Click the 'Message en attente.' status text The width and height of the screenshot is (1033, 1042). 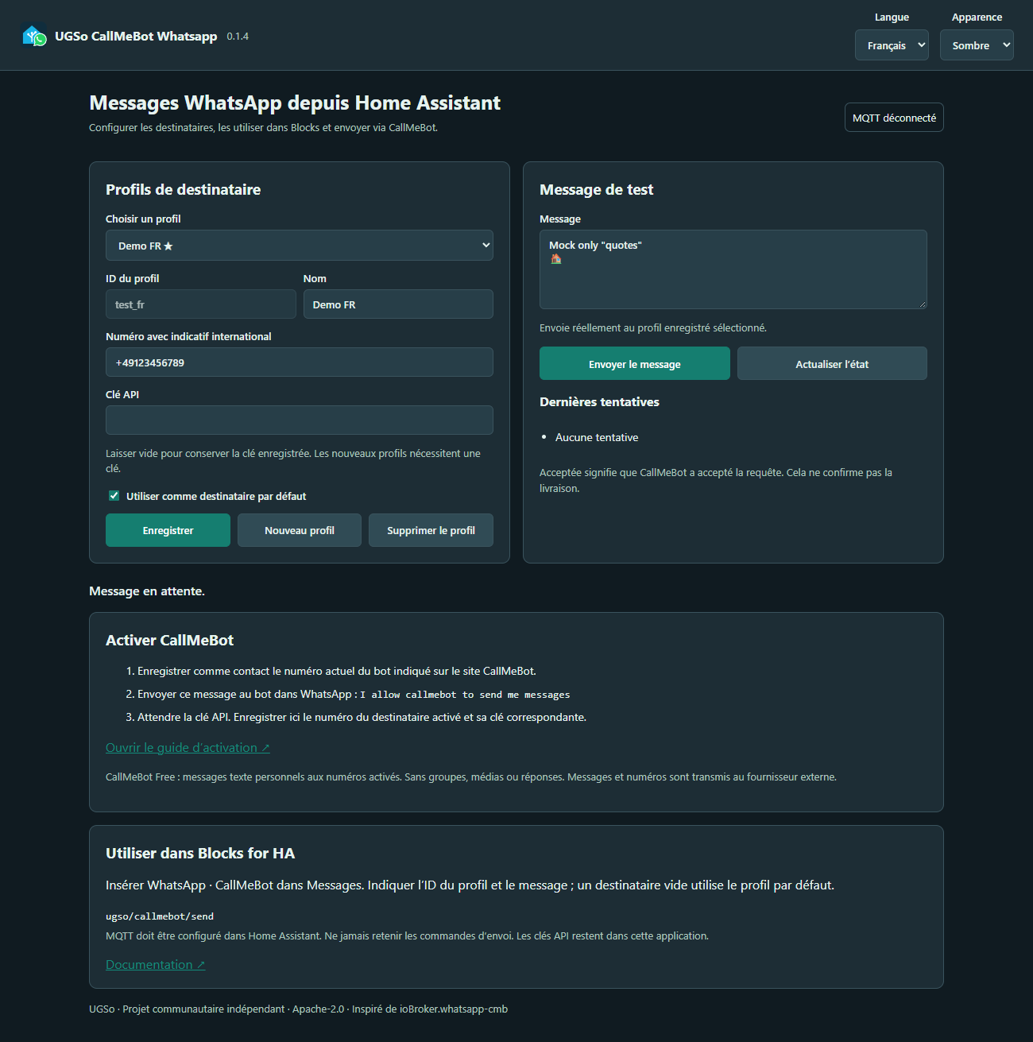(x=147, y=591)
